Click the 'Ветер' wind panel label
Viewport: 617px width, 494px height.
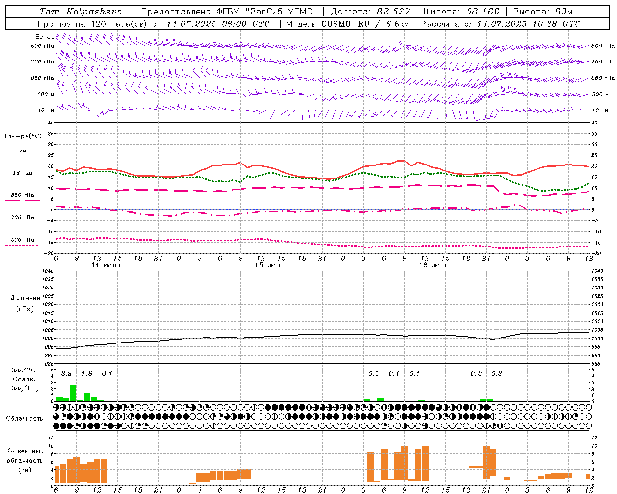coord(44,37)
